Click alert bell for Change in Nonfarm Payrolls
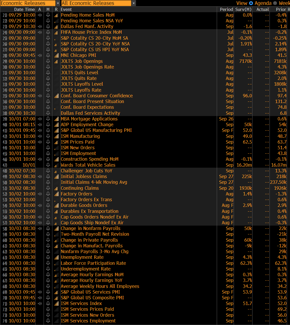Viewport: 290px width, 325px height. coord(48,228)
